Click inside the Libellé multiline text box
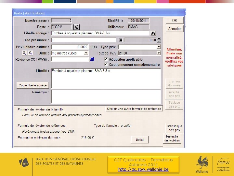 (106, 79)
